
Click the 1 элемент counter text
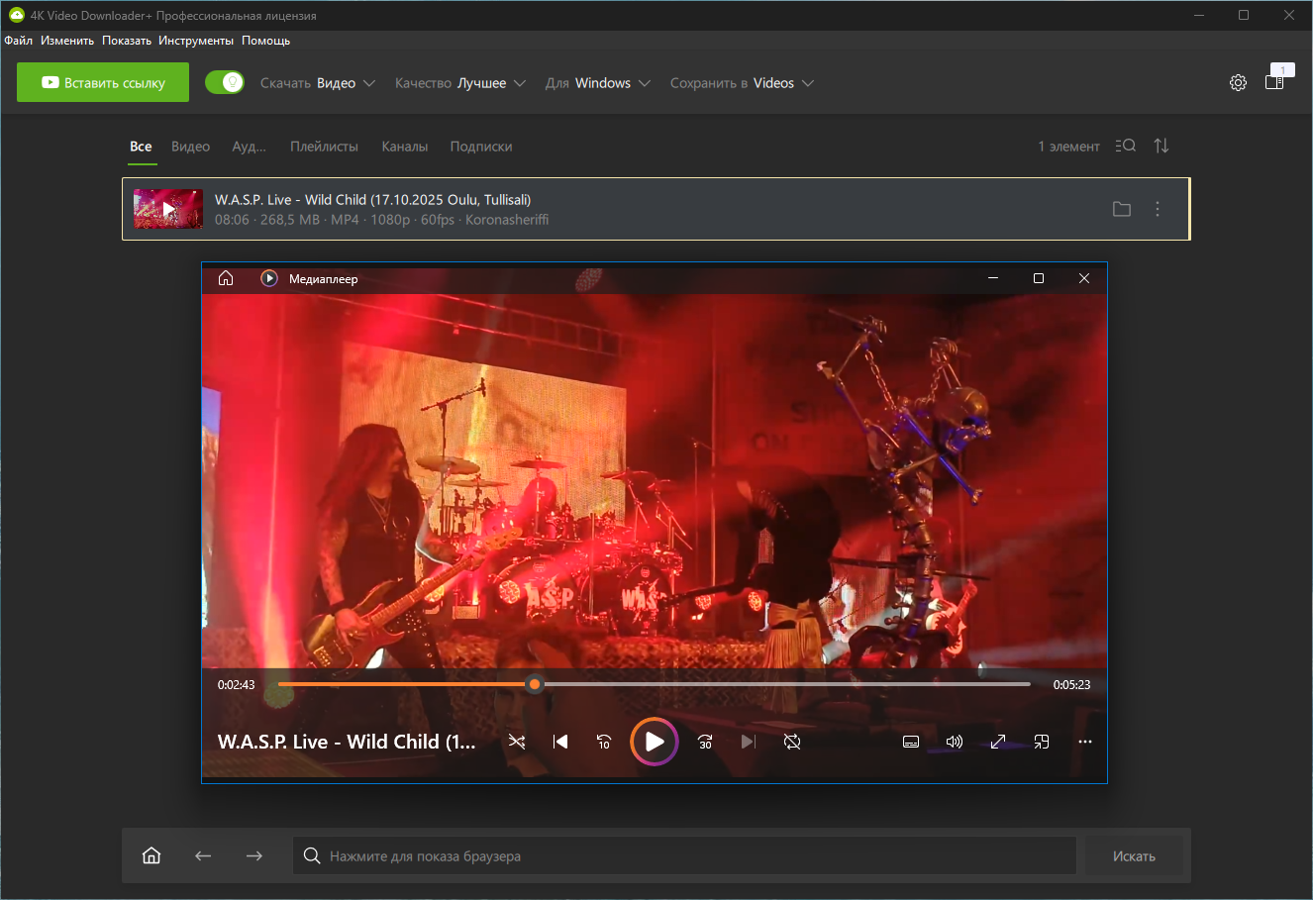pos(1068,147)
